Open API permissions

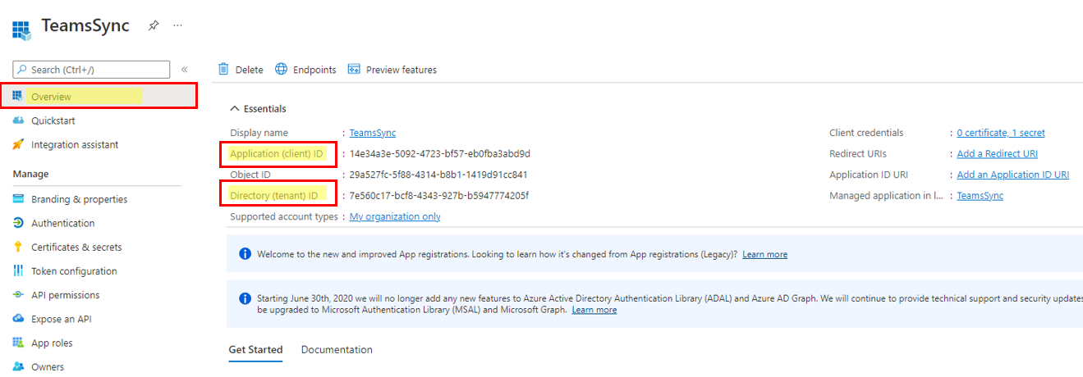tap(65, 295)
